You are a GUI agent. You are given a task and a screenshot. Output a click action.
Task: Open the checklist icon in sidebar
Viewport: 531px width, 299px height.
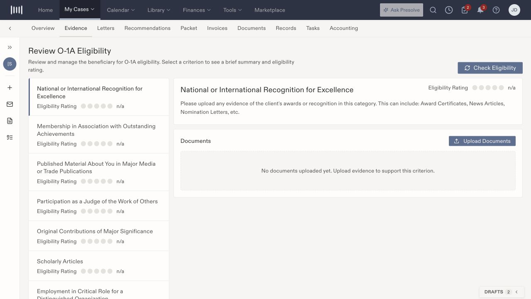(x=10, y=137)
